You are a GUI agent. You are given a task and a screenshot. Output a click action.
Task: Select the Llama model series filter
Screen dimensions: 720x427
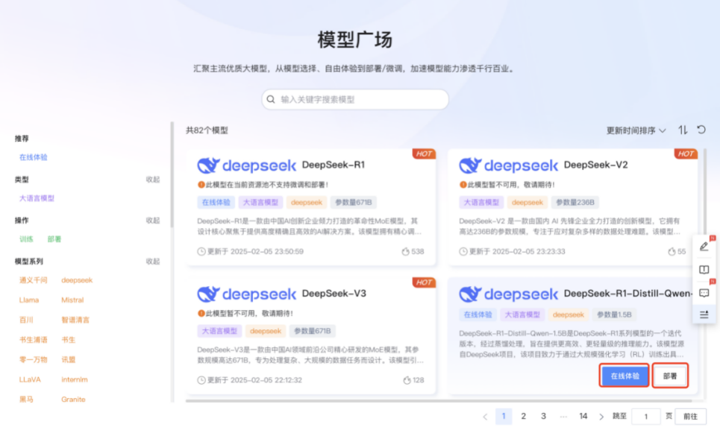click(29, 300)
